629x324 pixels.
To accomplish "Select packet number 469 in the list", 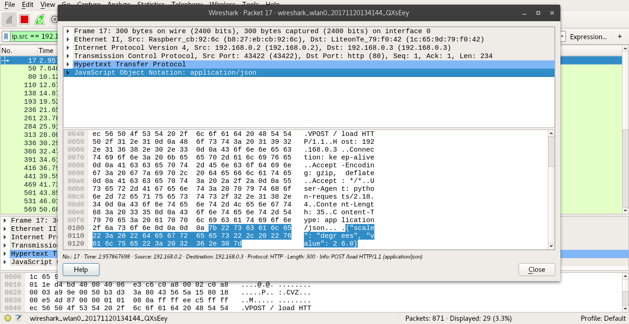I will pyautogui.click(x=29, y=185).
